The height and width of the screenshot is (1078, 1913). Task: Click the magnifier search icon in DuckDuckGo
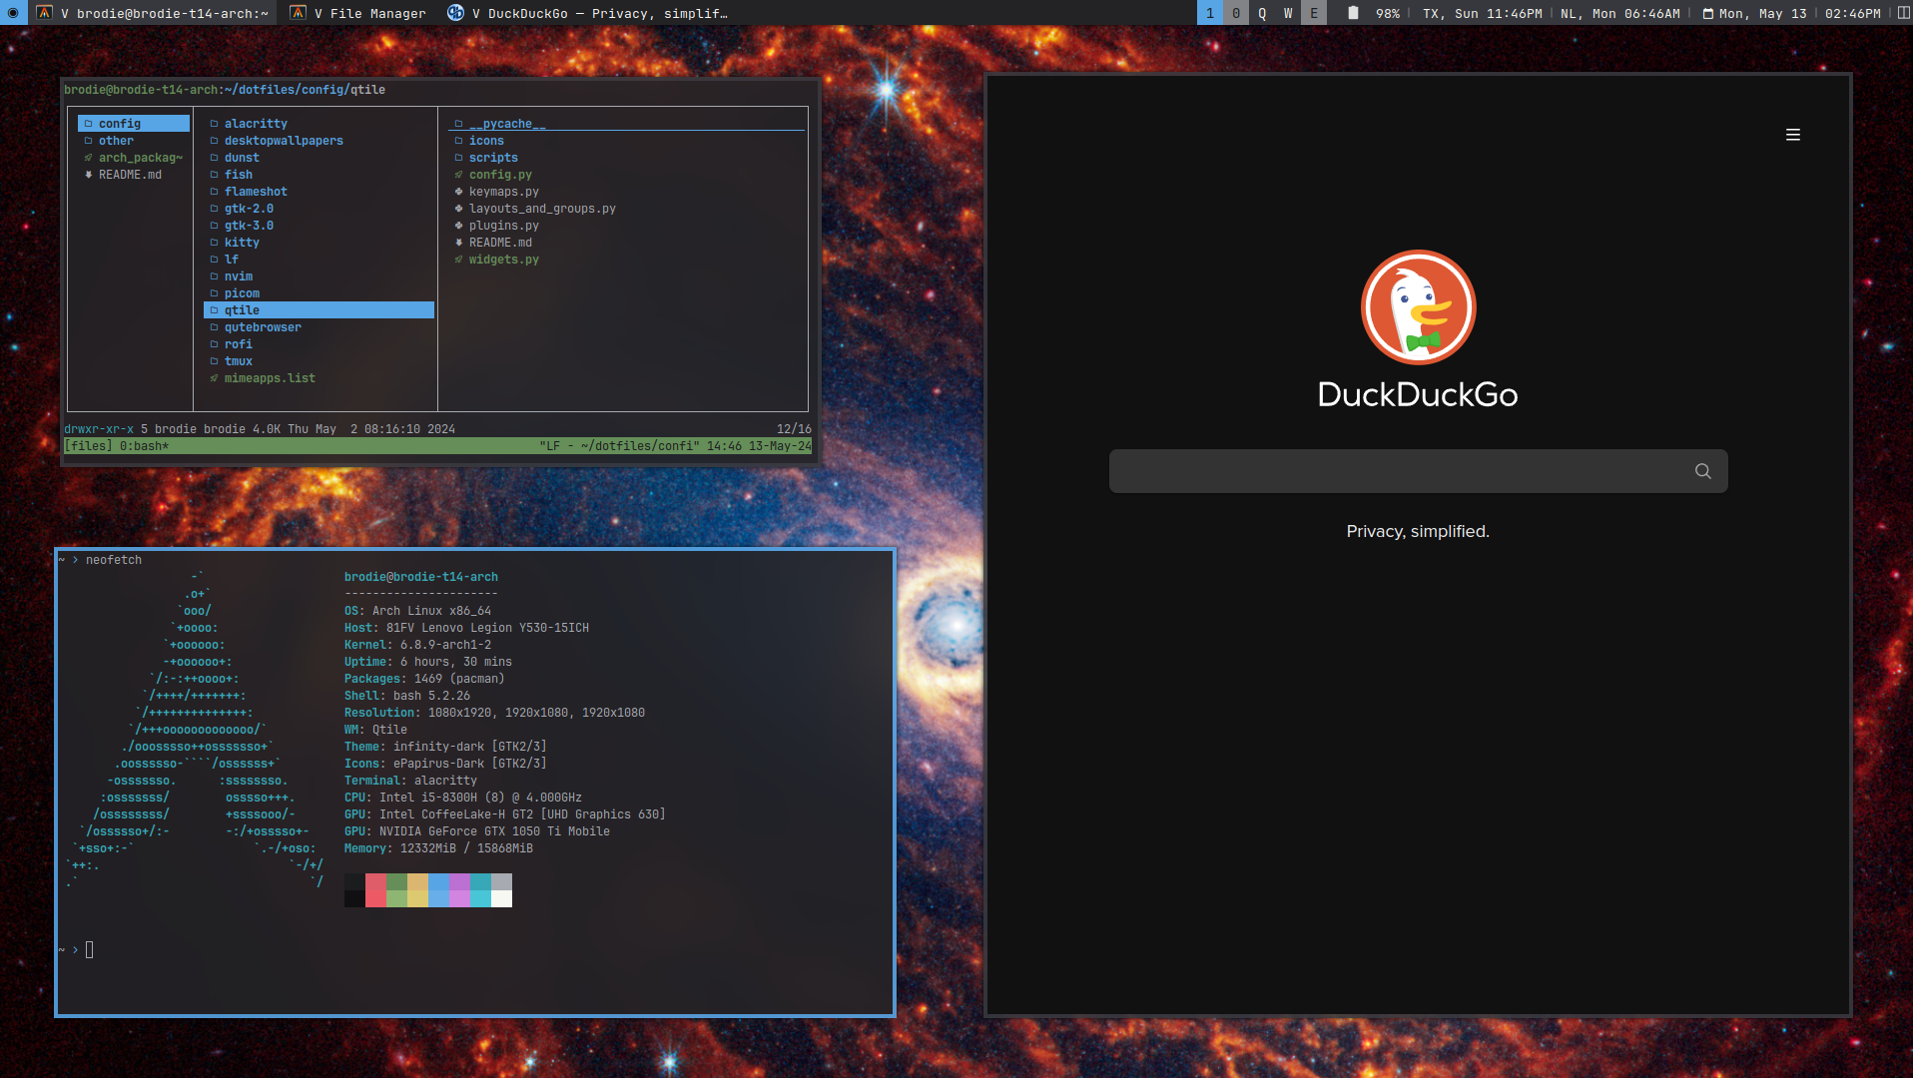pos(1703,471)
